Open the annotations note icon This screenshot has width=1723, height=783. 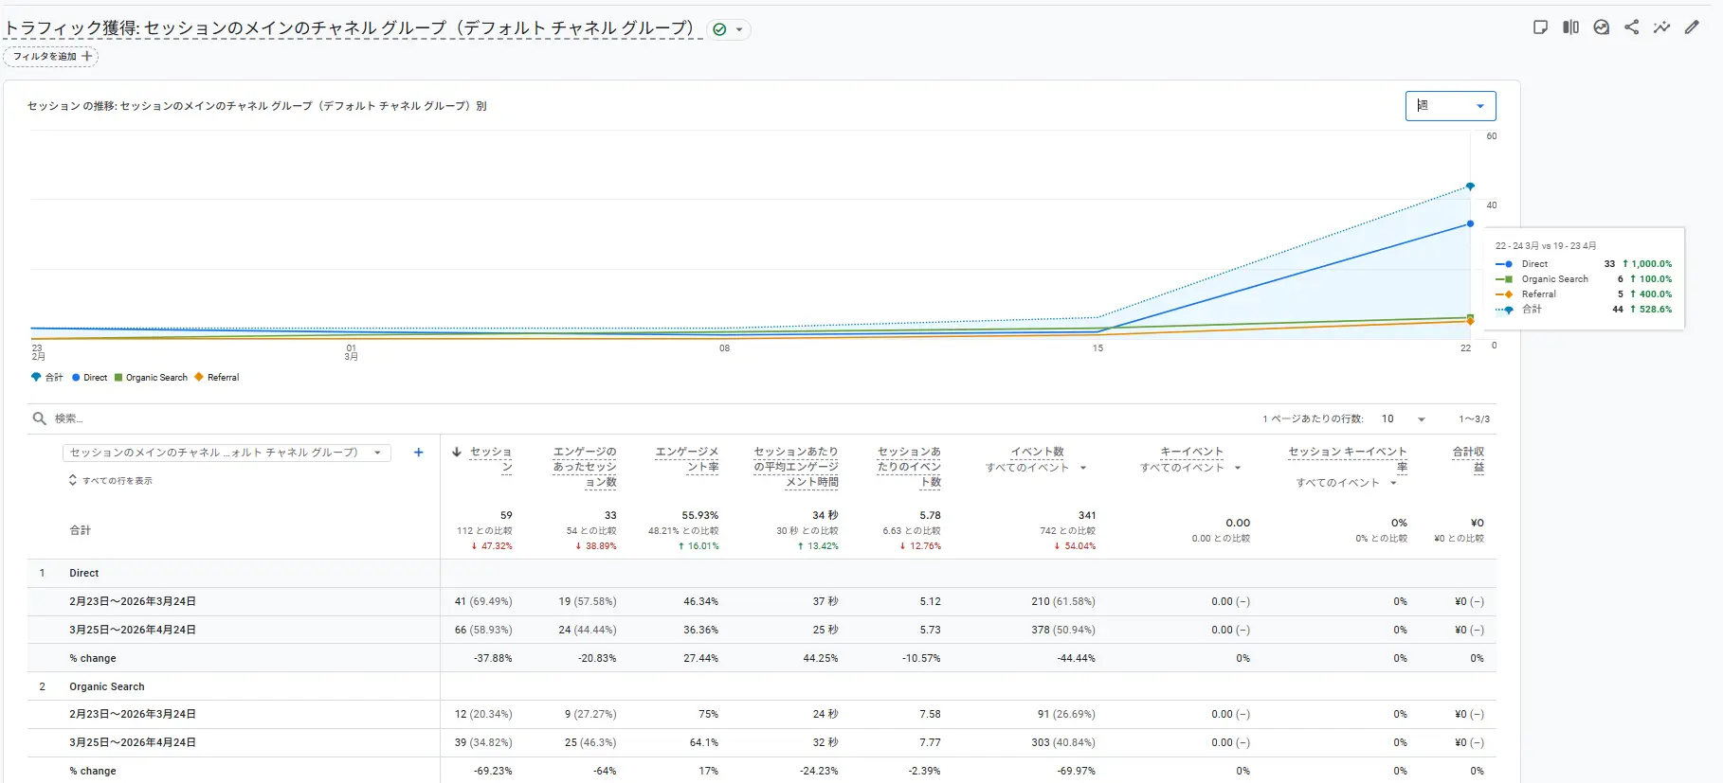(1540, 27)
